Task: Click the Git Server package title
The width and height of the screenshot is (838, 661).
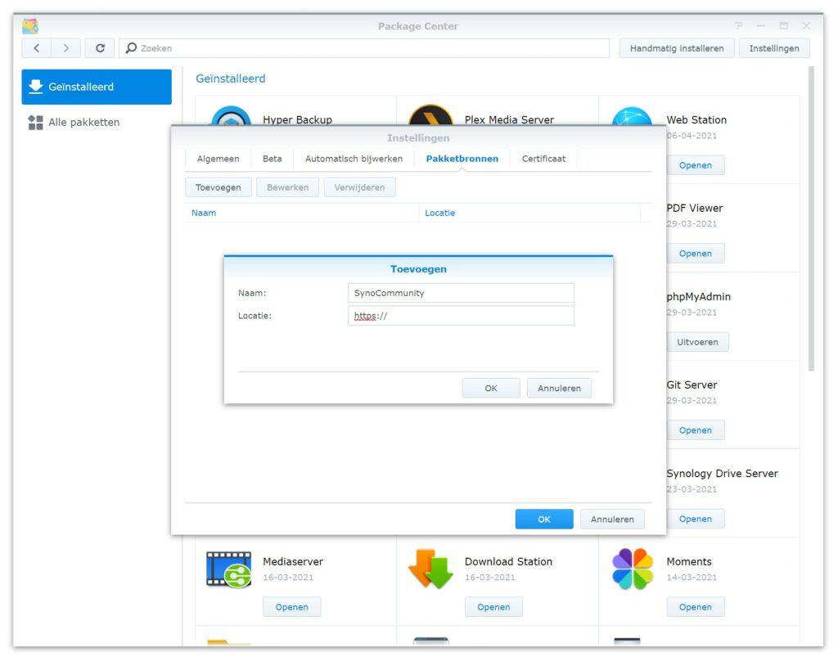Action: coord(692,384)
